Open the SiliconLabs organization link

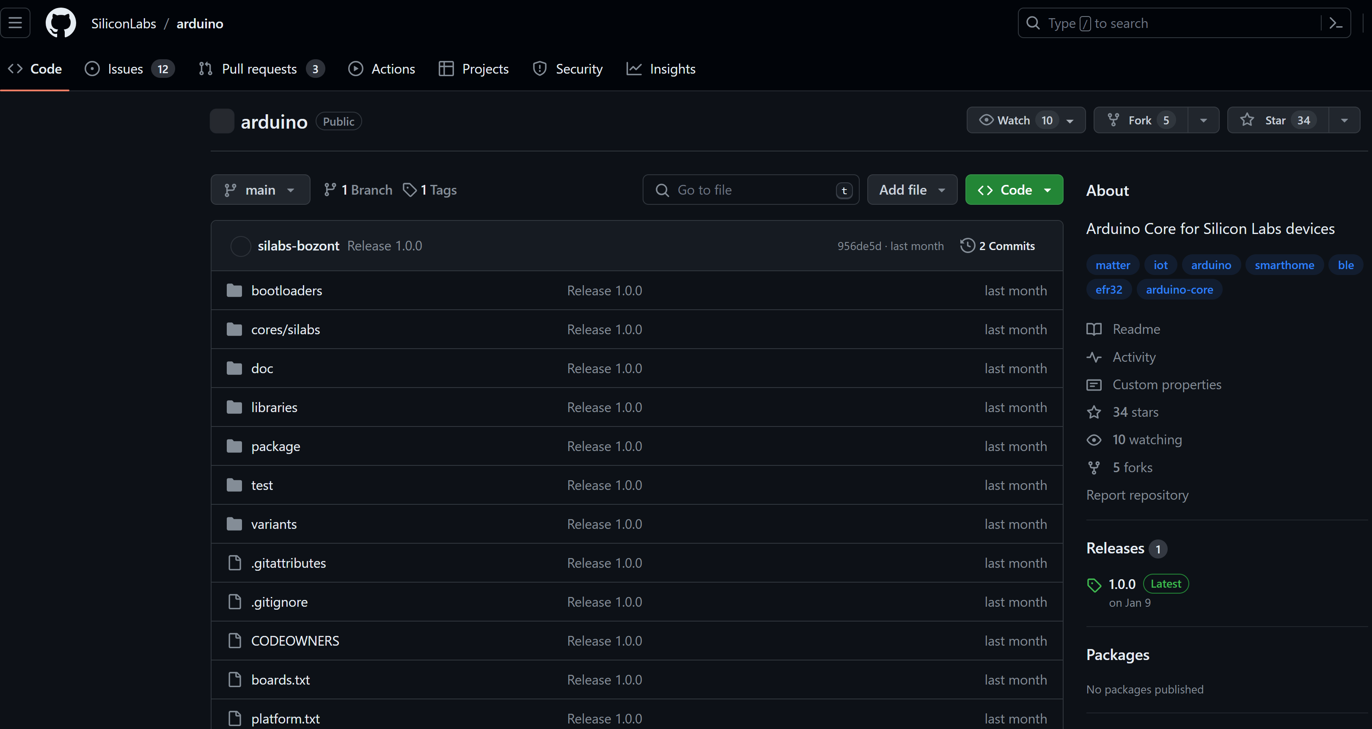pos(124,23)
